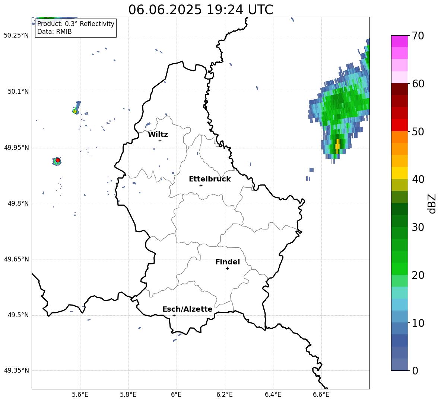Image resolution: width=441 pixels, height=402 pixels.
Task: Click the 6°E longitude label
Action: coord(176,395)
